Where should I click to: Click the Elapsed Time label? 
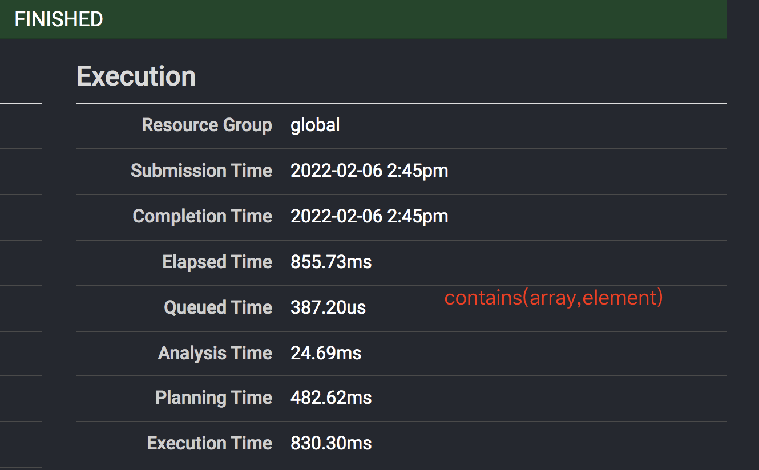tap(217, 262)
